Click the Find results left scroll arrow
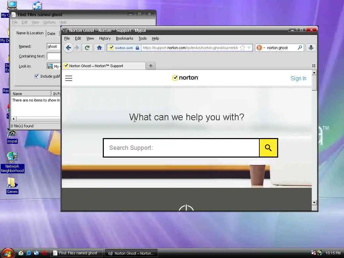344x258 pixels. 13,119
